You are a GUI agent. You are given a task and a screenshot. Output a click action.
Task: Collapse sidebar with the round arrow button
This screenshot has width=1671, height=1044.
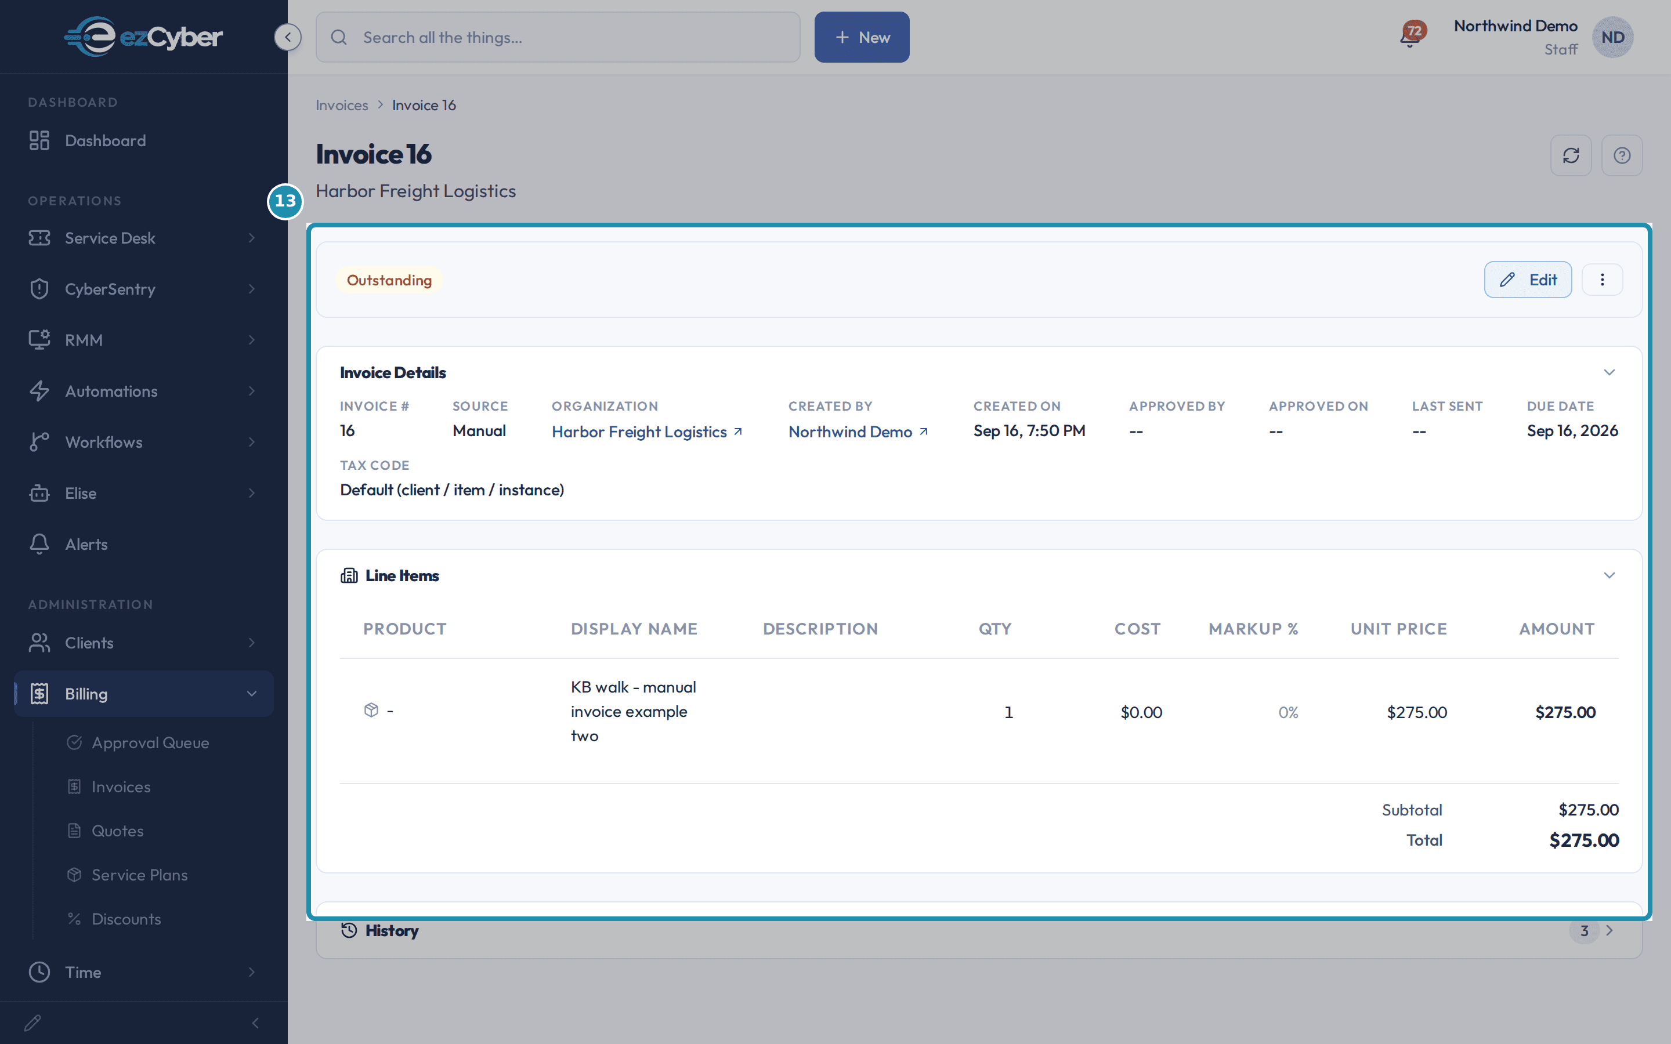pos(287,37)
